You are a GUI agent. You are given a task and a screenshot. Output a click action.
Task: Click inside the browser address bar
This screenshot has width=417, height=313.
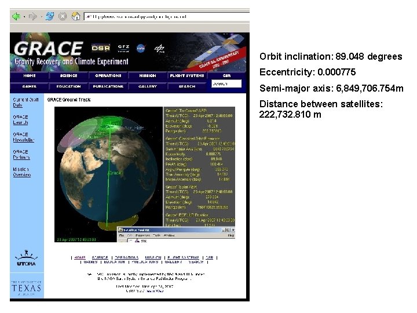167,17
